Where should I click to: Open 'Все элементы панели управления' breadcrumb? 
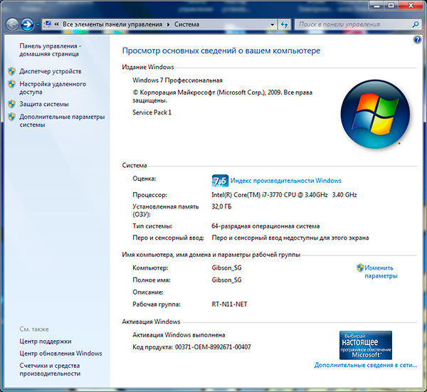pyautogui.click(x=112, y=24)
